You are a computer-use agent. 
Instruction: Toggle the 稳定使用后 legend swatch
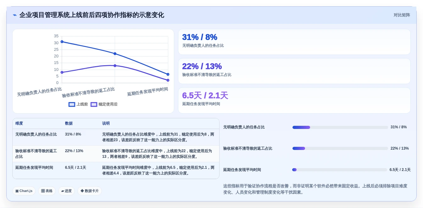(94, 104)
